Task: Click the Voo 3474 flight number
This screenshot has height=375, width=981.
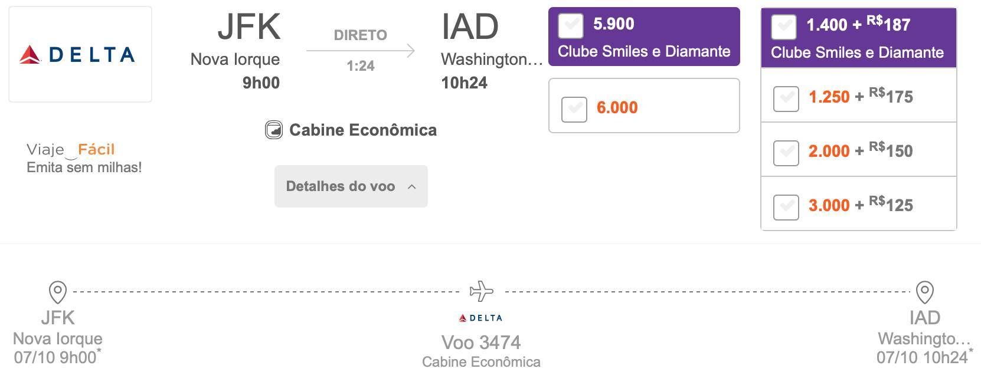Action: [x=481, y=343]
